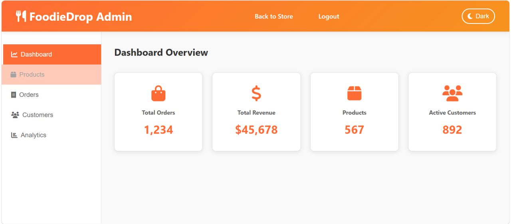The width and height of the screenshot is (511, 224).
Task: Click the Logout link in header
Action: point(329,16)
